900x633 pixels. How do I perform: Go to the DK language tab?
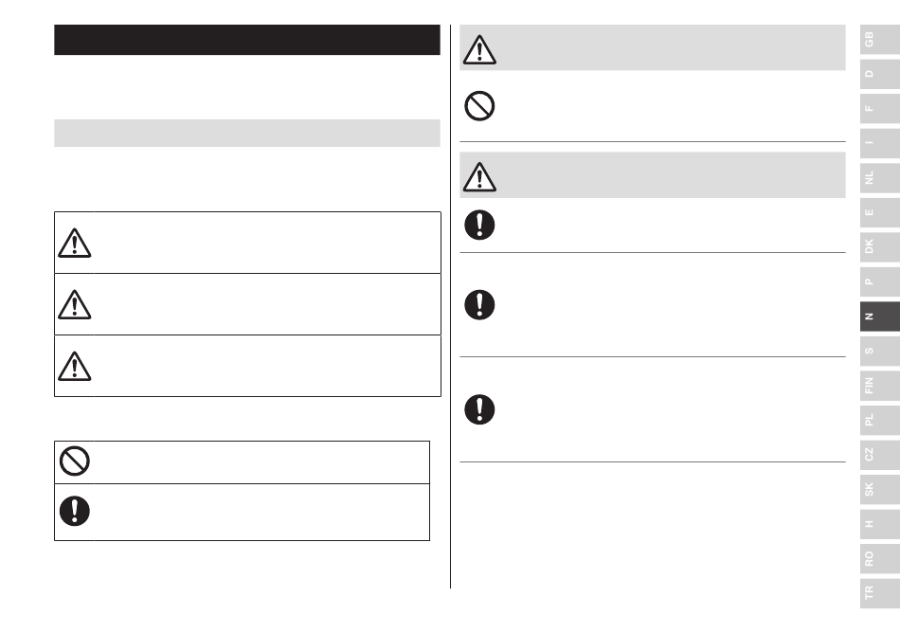[880, 246]
